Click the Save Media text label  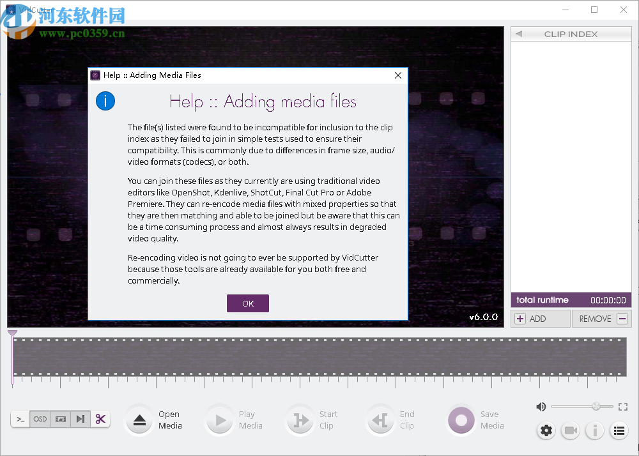492,420
